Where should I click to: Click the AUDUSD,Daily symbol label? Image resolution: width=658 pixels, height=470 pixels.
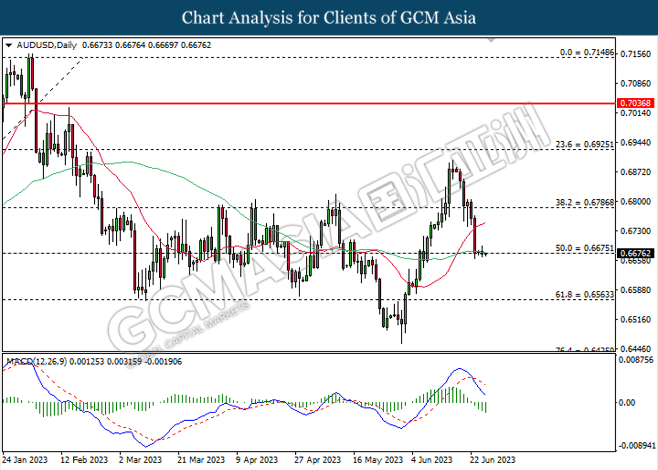tap(46, 45)
